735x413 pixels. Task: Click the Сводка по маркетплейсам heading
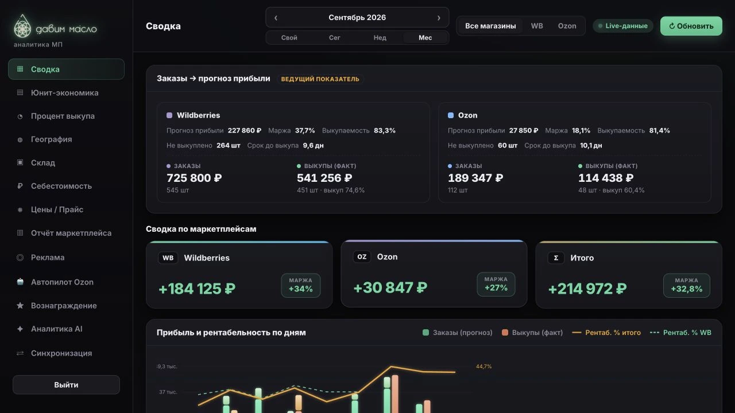(x=201, y=229)
